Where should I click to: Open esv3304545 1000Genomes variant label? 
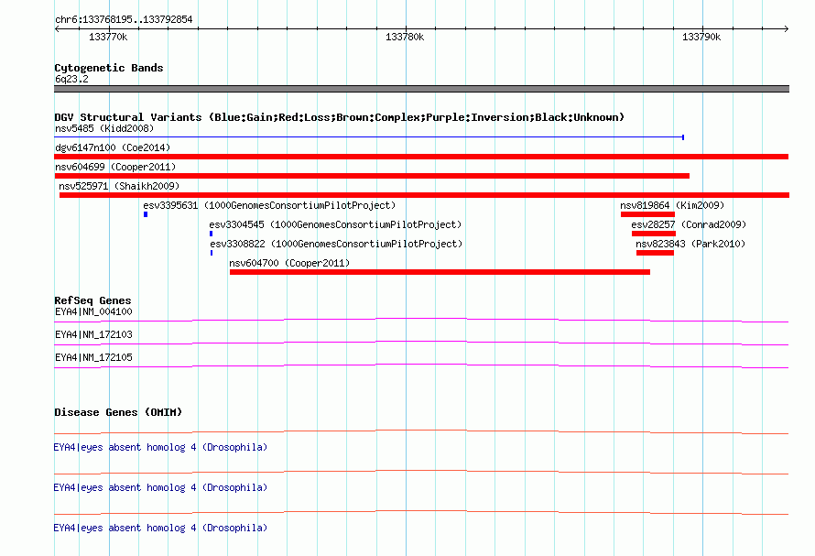pos(335,224)
